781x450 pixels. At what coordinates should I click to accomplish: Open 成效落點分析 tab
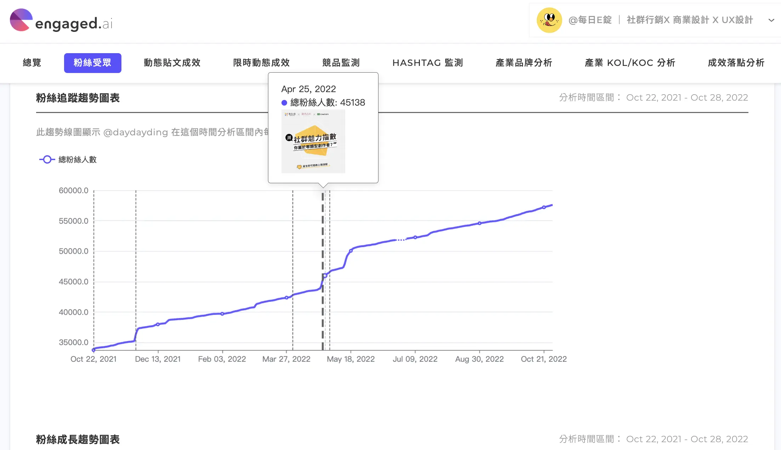[736, 63]
